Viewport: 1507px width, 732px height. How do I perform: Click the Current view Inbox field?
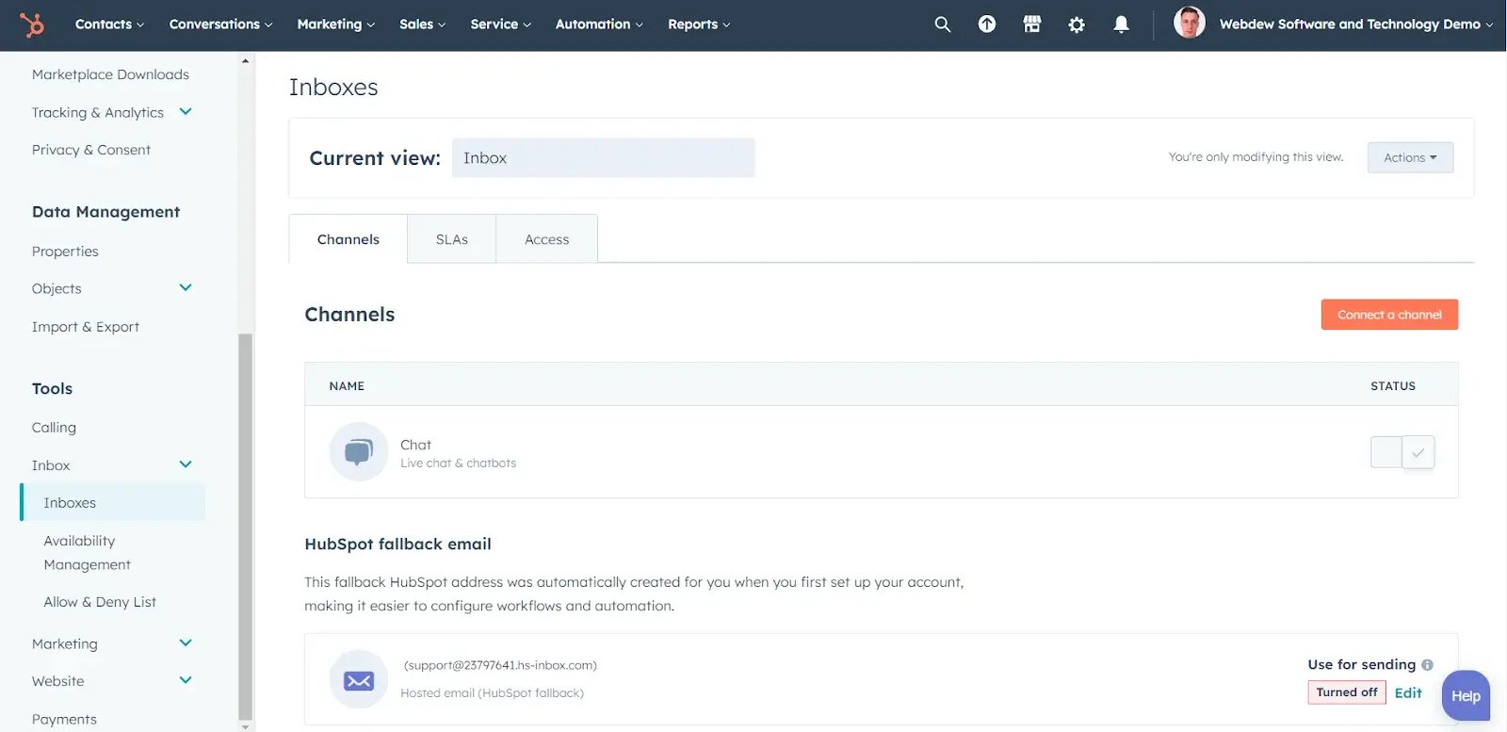pyautogui.click(x=604, y=157)
